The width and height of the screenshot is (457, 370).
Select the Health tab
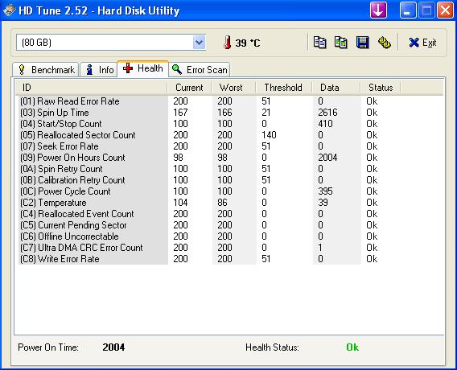click(143, 68)
